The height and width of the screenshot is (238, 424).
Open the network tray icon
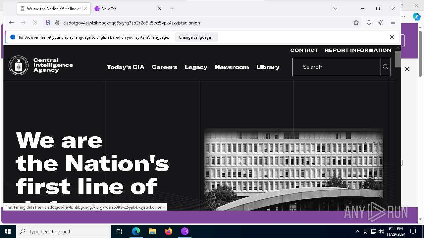coord(373,231)
